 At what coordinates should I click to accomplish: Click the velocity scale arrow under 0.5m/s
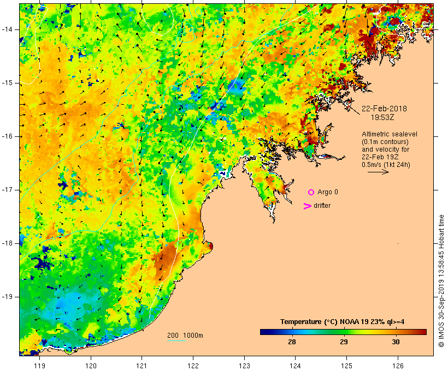click(x=378, y=172)
